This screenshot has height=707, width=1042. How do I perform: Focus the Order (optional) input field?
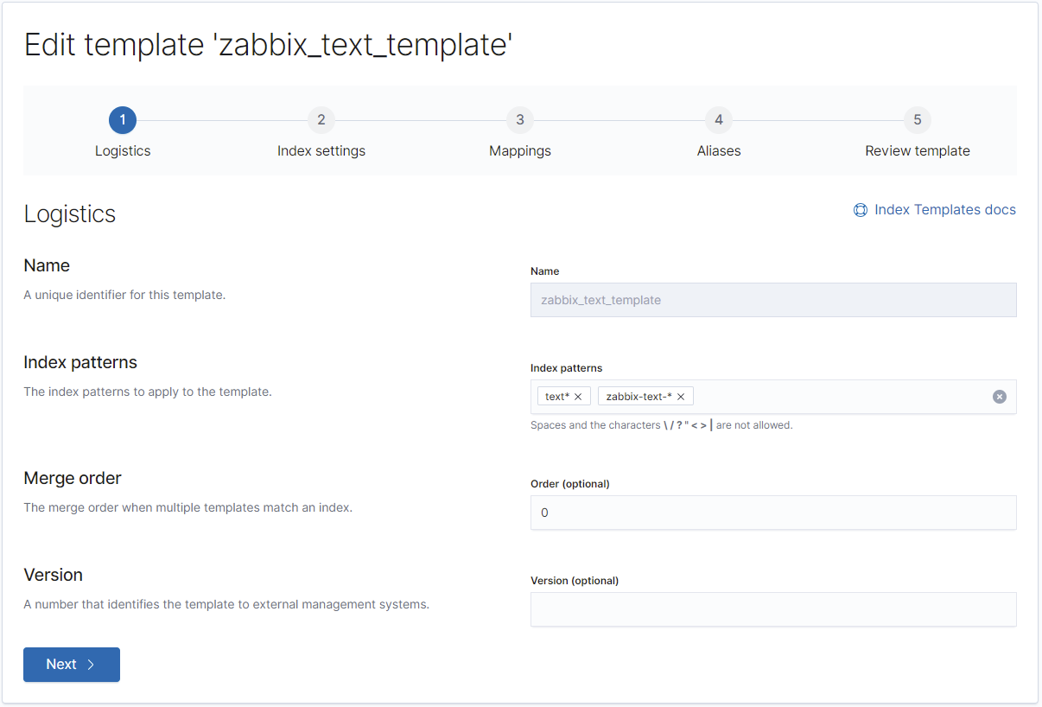click(x=772, y=513)
